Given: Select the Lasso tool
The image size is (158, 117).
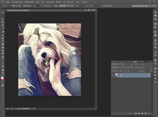Looking at the screenshot, I should (x=3, y=19).
